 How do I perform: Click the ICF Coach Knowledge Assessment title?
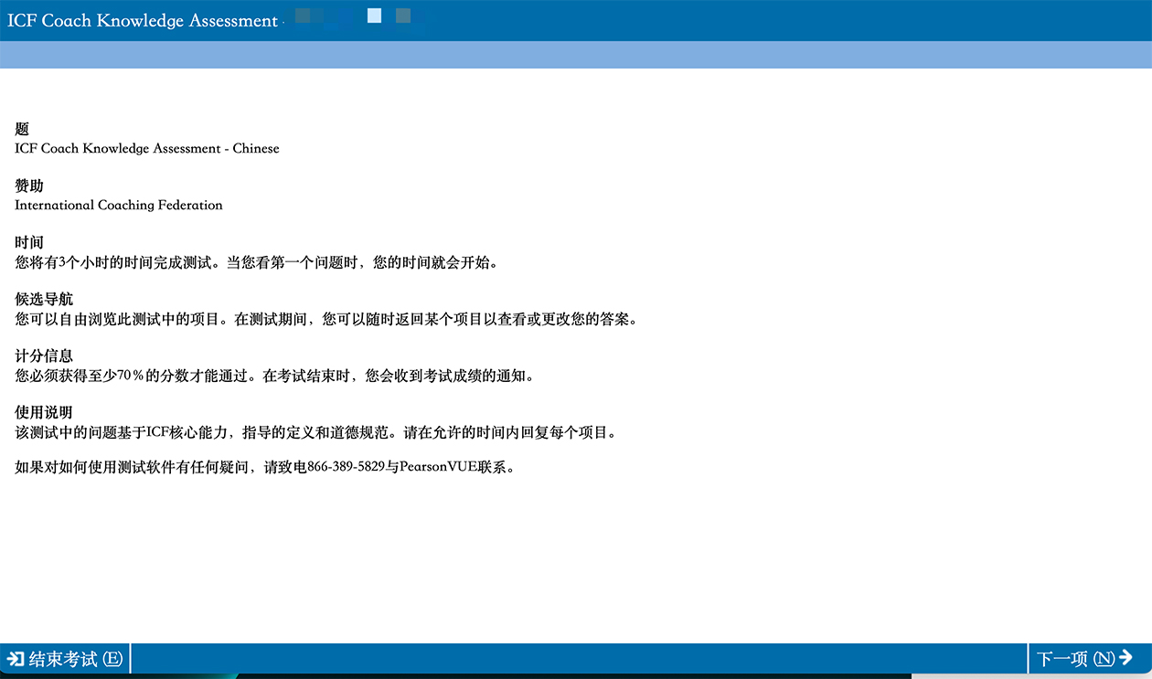(142, 20)
